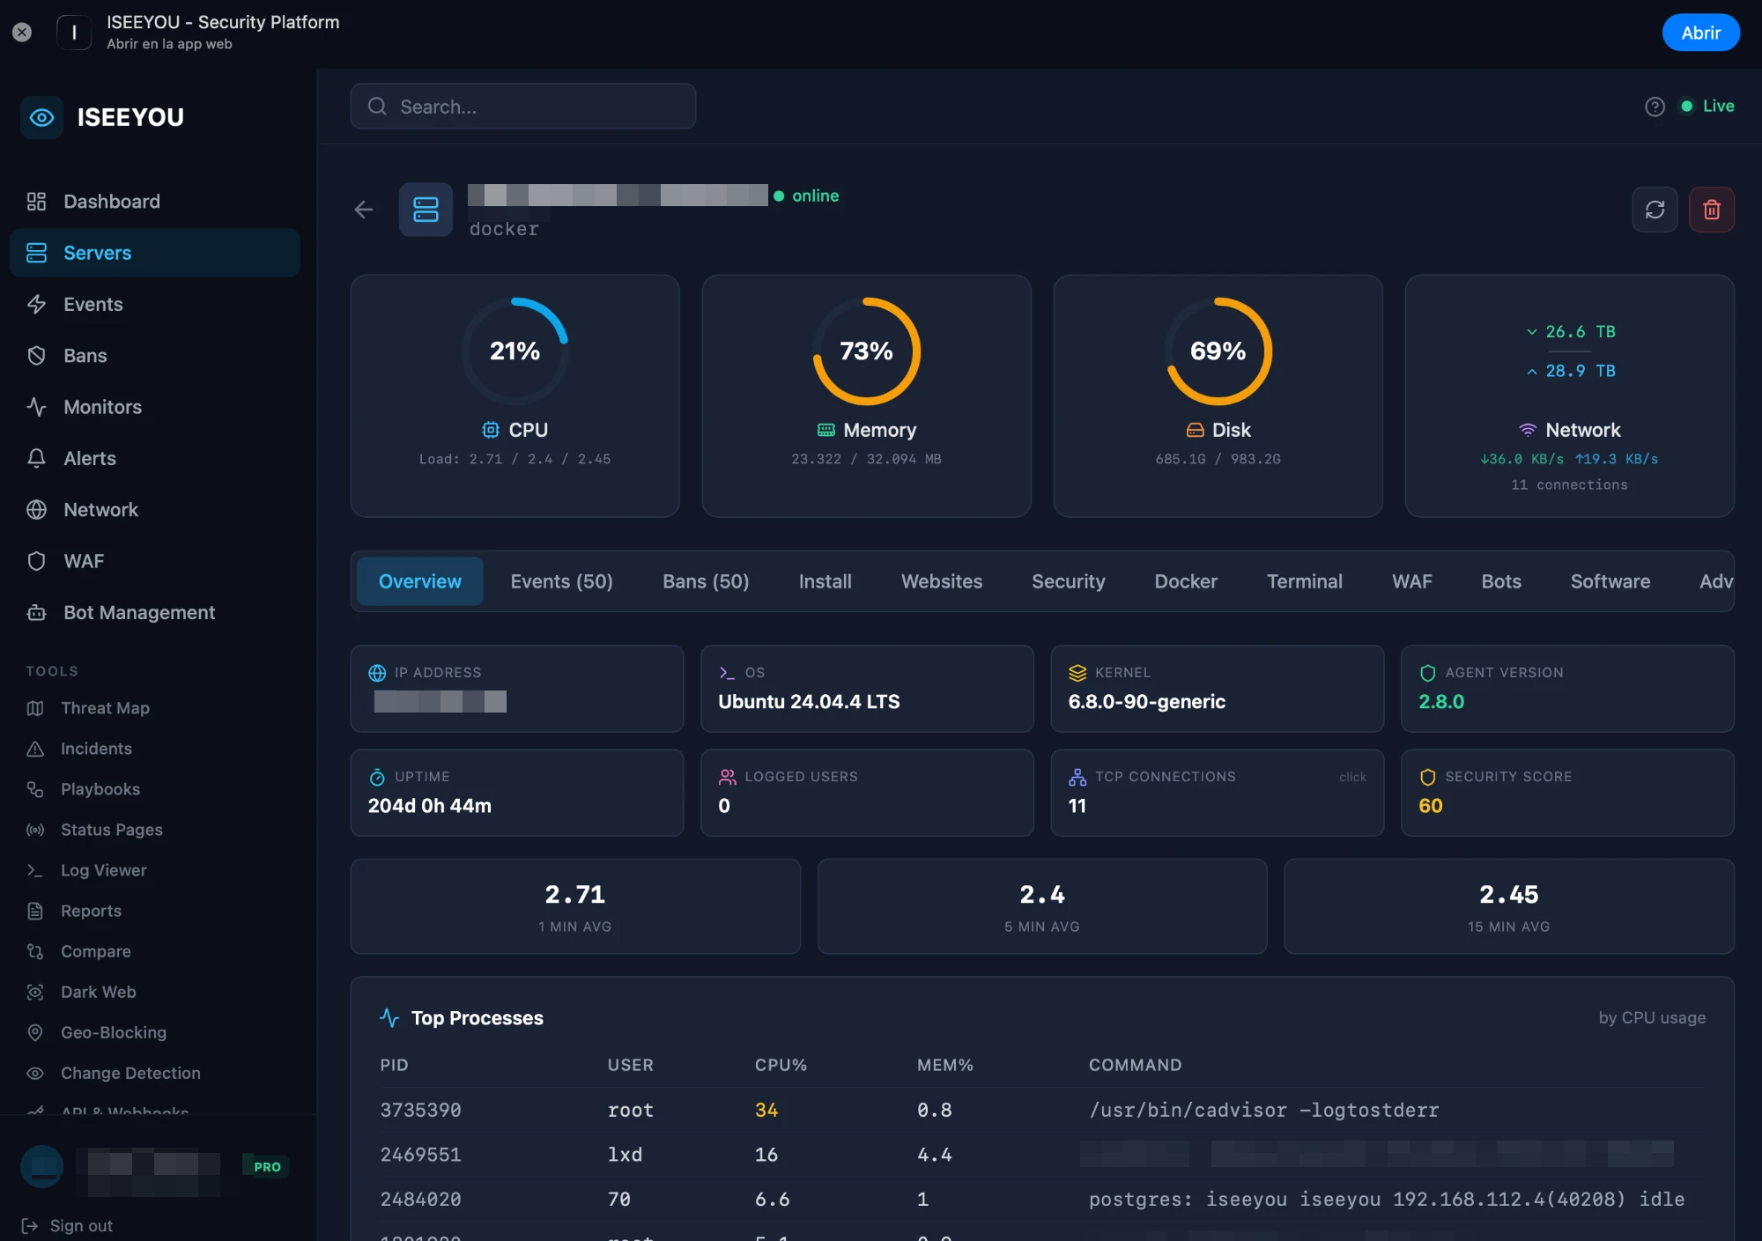Viewport: 1762px width, 1241px height.
Task: Open the Software tab
Action: point(1610,581)
